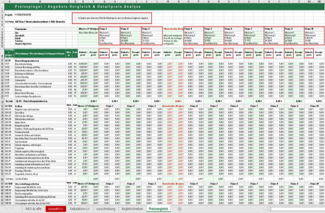Open the red Auswahl-LV sheet tab
This screenshot has height=213, width=325.
[56, 209]
